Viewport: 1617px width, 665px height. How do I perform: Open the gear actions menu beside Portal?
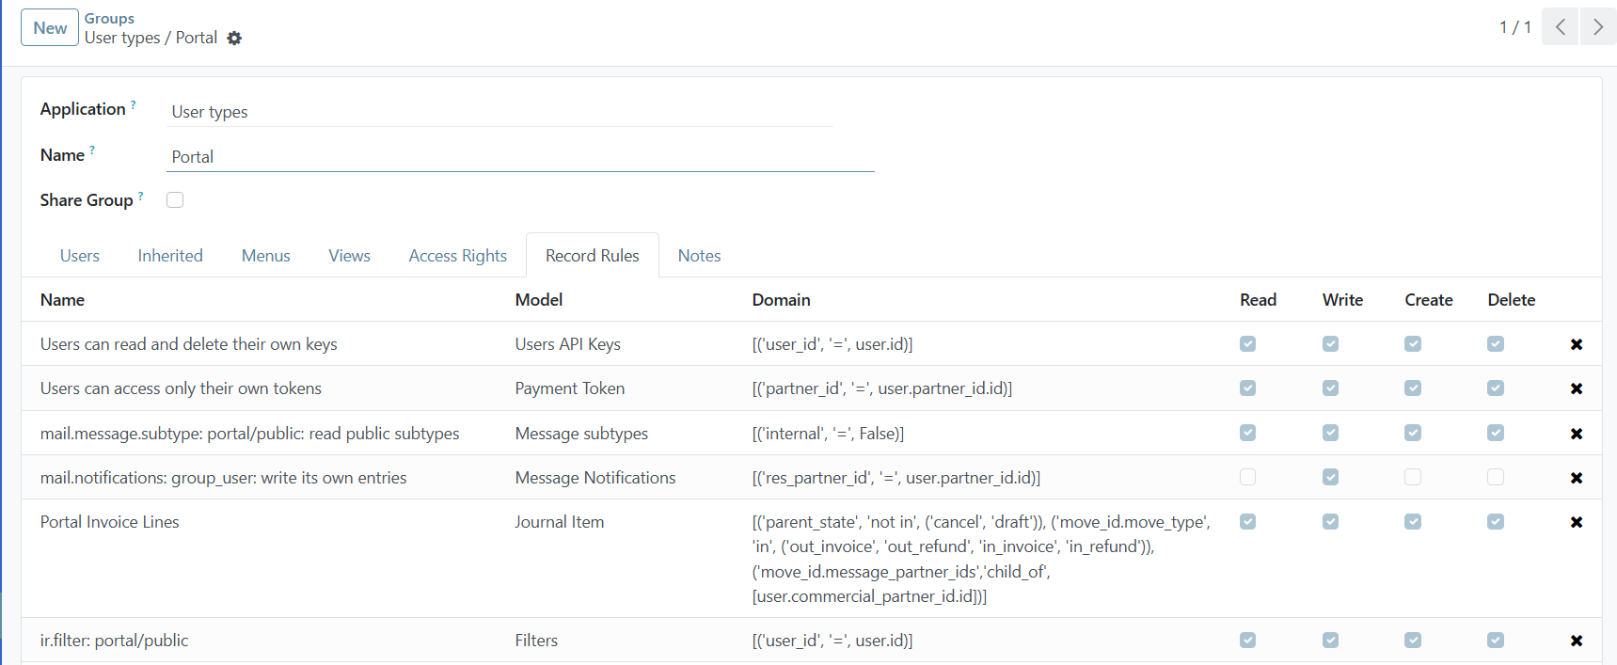234,39
